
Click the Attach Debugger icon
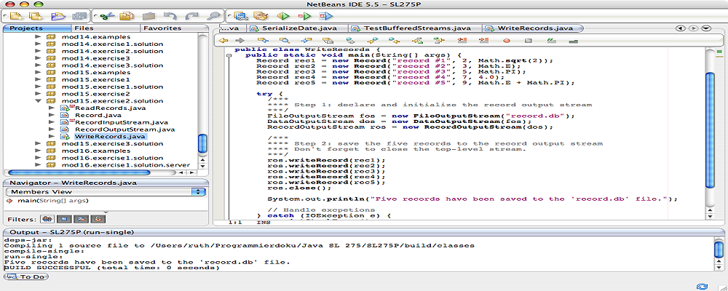326,16
